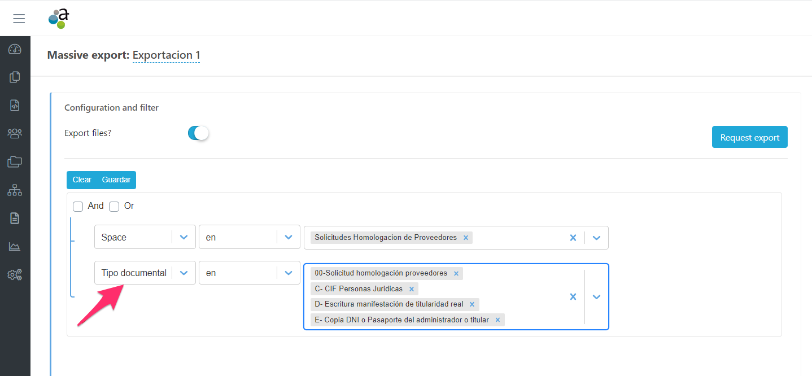Viewport: 812px width, 376px height.
Task: Expand the Tipo documental field dropdown
Action: [184, 273]
